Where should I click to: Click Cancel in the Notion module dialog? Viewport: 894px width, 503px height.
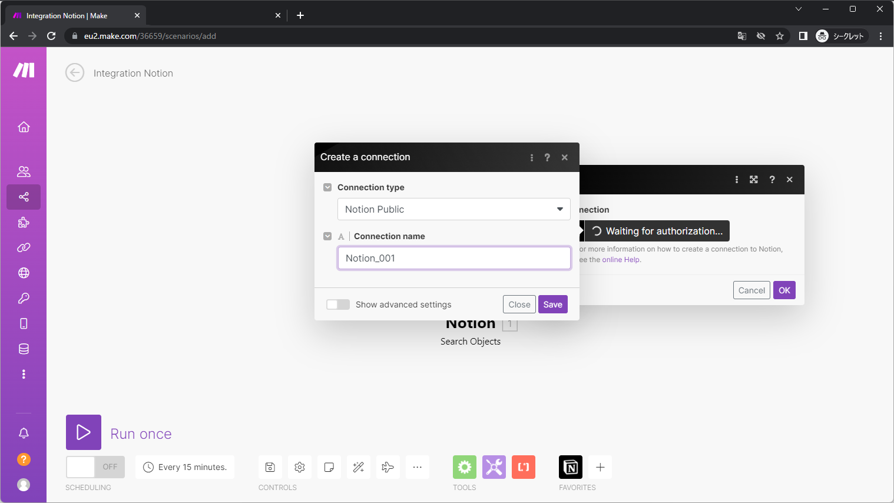751,290
